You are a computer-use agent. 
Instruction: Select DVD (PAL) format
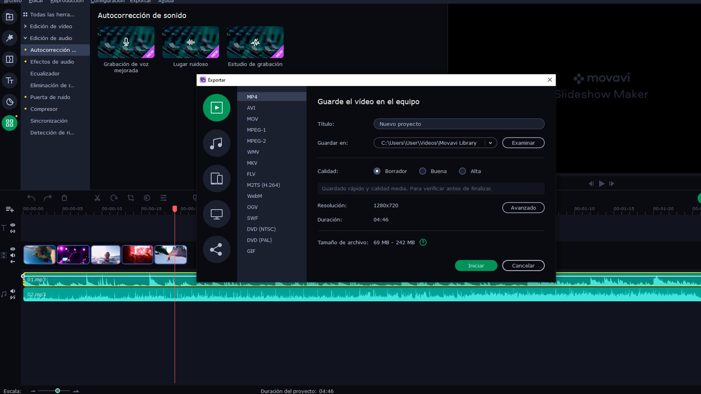272,240
